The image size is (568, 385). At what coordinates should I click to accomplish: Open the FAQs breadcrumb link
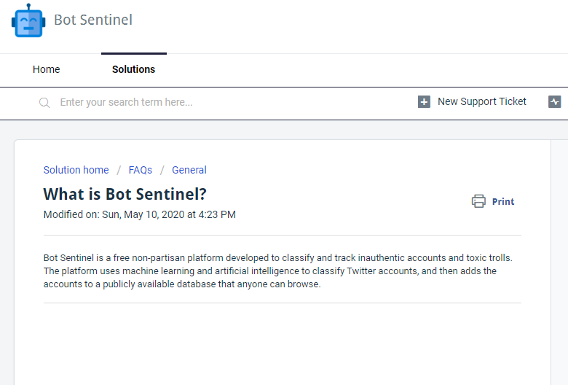point(141,170)
